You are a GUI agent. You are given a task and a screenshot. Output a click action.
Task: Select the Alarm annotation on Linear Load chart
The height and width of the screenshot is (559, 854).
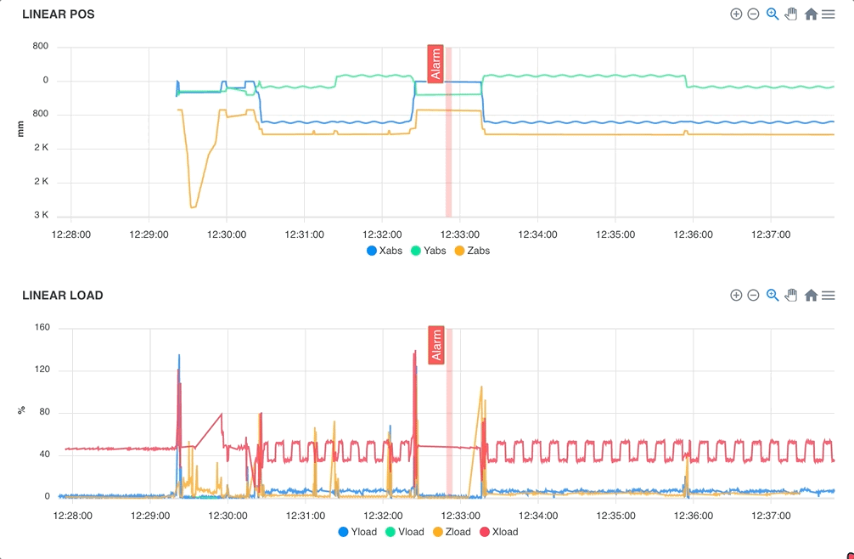point(436,345)
